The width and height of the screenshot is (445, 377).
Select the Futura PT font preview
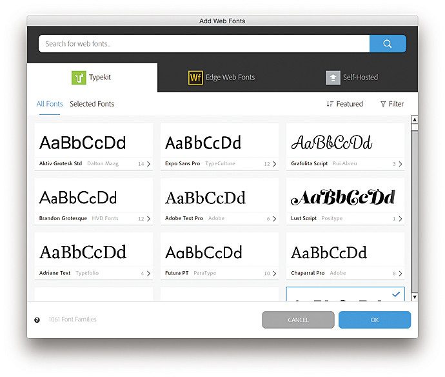tap(219, 250)
